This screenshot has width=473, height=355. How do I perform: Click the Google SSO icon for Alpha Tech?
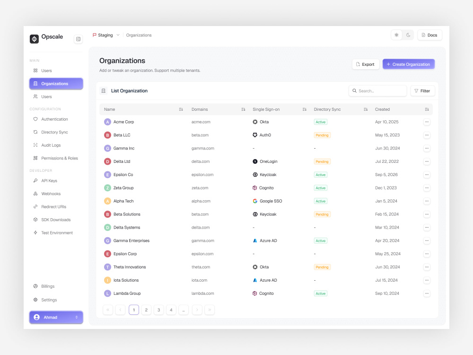pos(255,201)
